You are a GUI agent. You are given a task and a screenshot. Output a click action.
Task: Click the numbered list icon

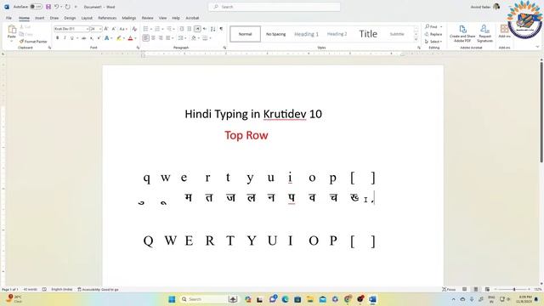(x=157, y=29)
